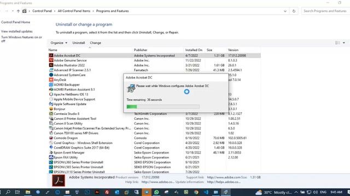The height and width of the screenshot is (196, 350).
Task: Select Canon TS9100 series MP Drivers row
Action: pos(154,133)
